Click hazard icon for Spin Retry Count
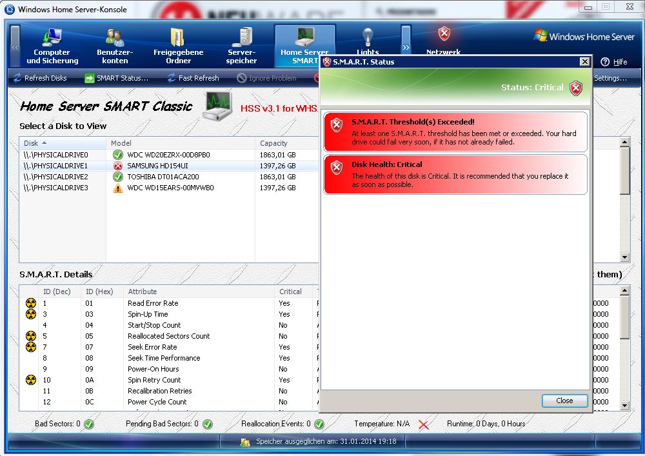 tap(31, 380)
